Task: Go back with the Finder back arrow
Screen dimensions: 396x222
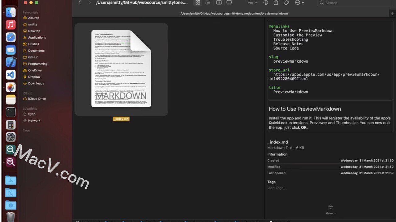Action: 80,2
